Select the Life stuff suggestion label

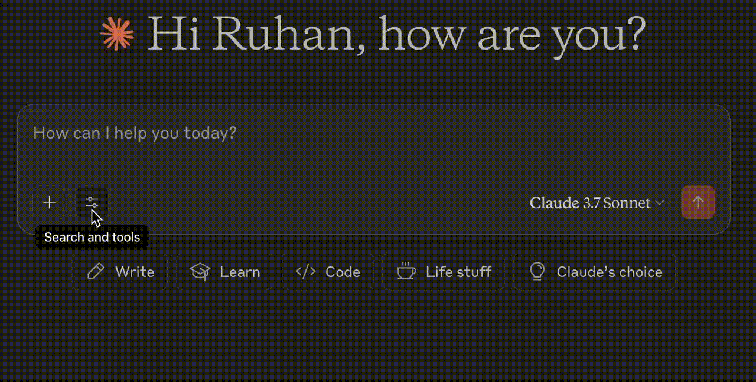pos(458,272)
